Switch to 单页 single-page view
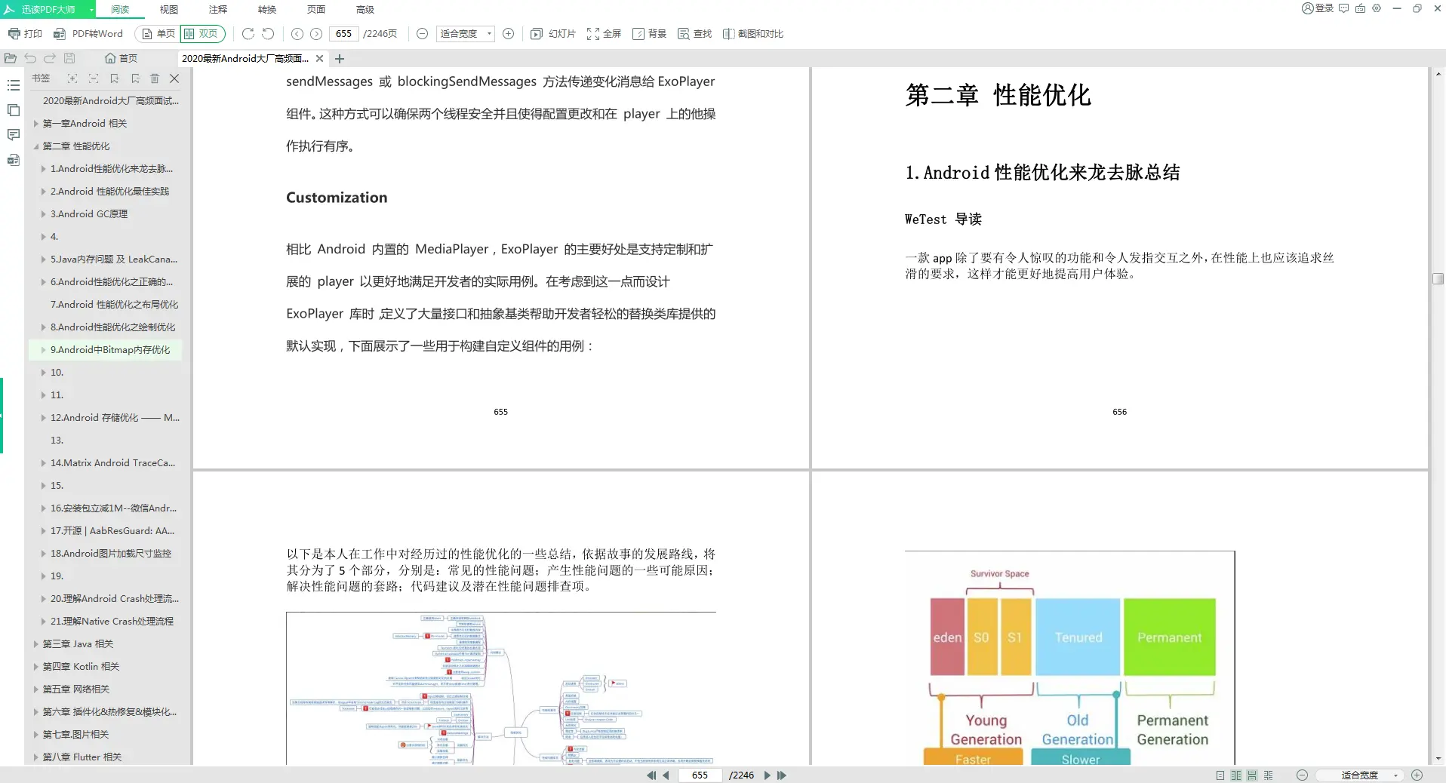 [x=156, y=34]
